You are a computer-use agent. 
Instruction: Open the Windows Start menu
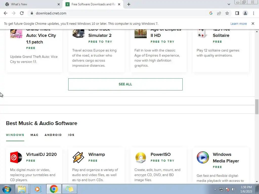[7, 189]
